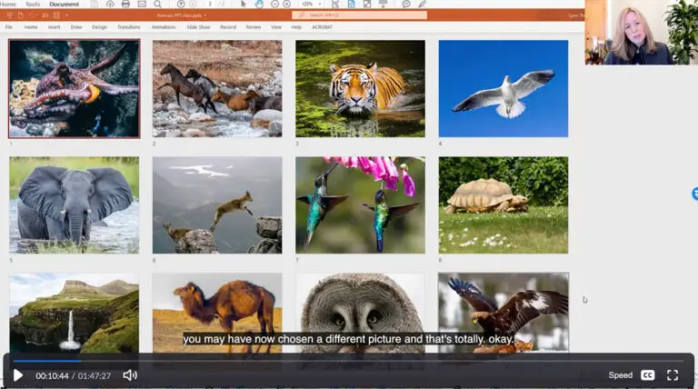Open the Document tab at top
Screen dimensions: 698x389
tap(64, 5)
